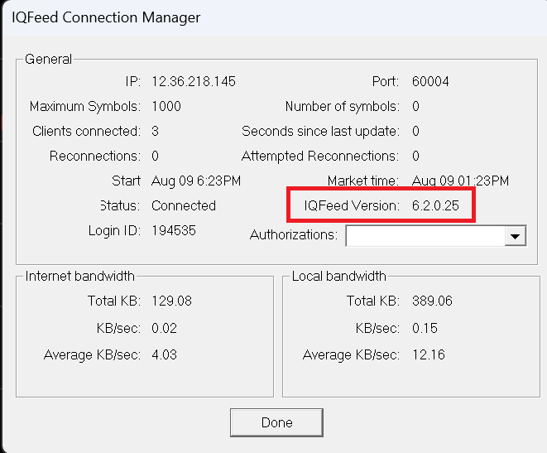Click the Maximum Symbols value 1000
This screenshot has height=453, width=547.
[x=166, y=107]
